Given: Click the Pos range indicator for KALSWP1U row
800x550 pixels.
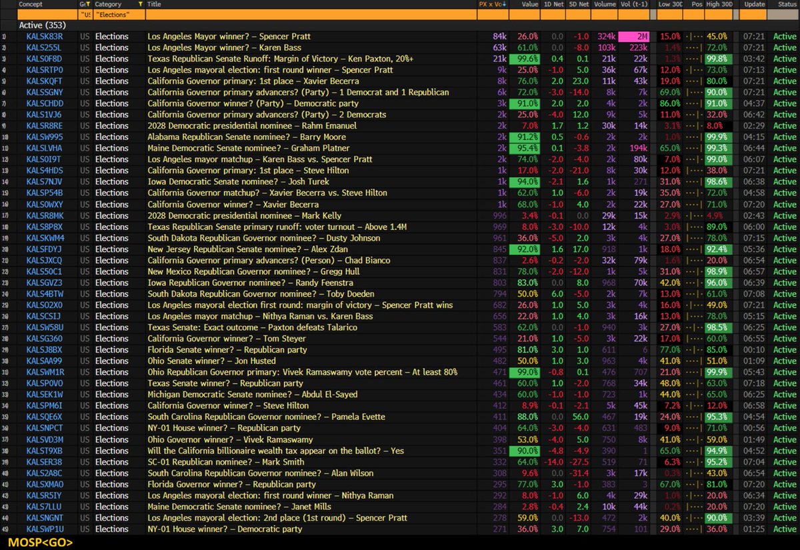Looking at the screenshot, I should tap(695, 529).
